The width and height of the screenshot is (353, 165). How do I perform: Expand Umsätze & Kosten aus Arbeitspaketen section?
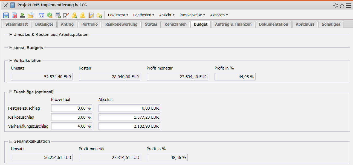(x=11, y=35)
